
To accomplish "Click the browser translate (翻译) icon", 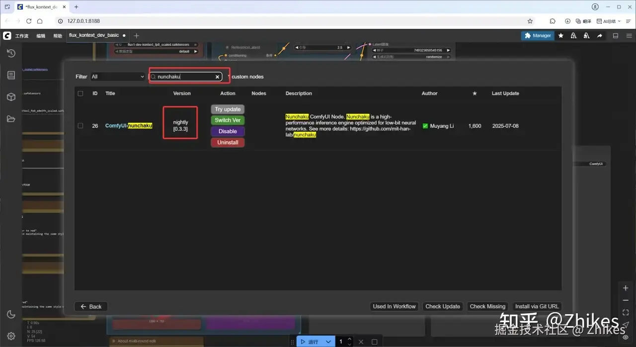I will pyautogui.click(x=583, y=21).
